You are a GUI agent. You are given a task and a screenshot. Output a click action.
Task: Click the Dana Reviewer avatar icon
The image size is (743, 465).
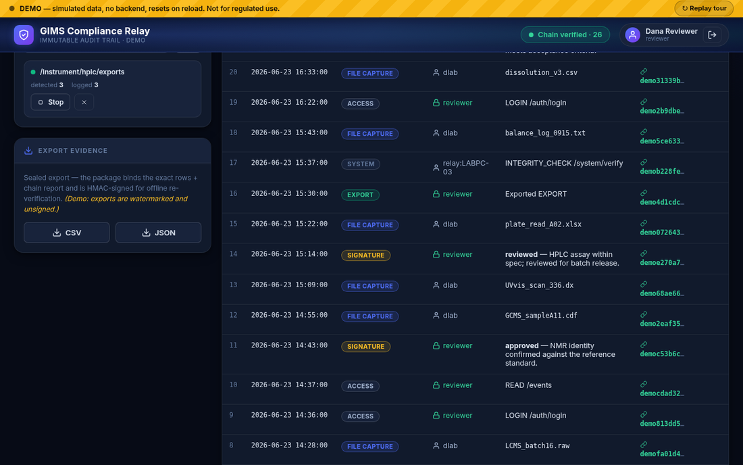(x=633, y=34)
